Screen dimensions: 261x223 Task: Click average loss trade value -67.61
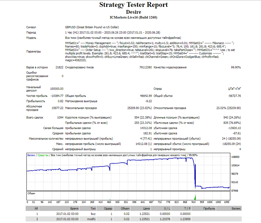(x=237, y=134)
